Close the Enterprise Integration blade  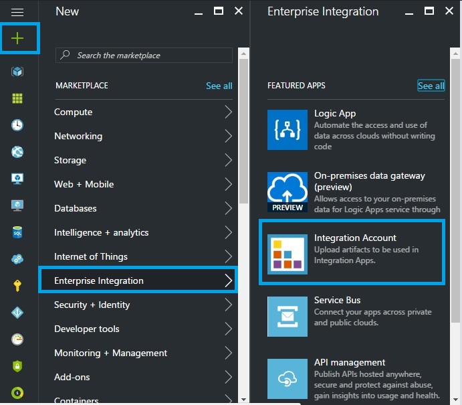(449, 11)
